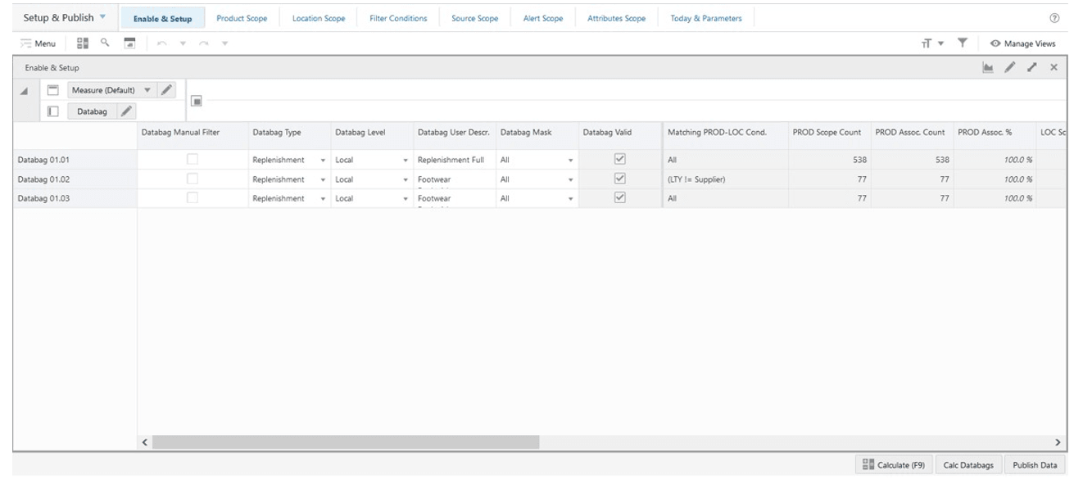1083x484 pixels.
Task: Click the undo icon in the toolbar
Action: [161, 43]
